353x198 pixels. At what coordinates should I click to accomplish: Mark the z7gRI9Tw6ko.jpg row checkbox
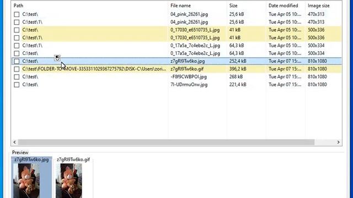17,61
